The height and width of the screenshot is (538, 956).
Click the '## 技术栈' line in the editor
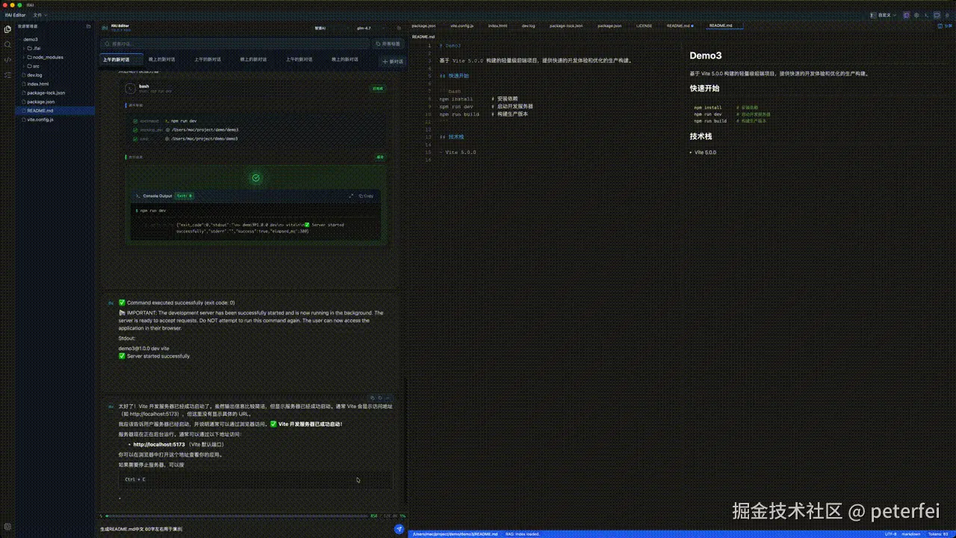(452, 137)
